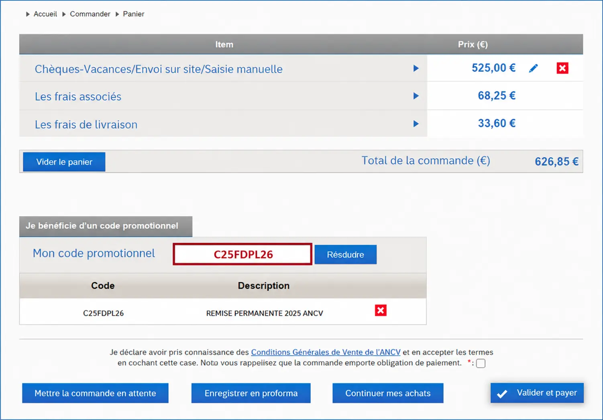
Task: Click Mettre la commande en attente
Action: 95,393
